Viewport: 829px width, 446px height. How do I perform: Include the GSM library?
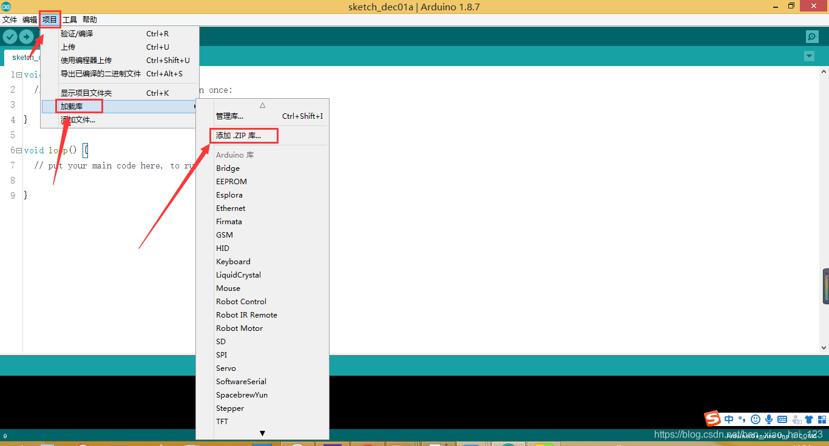pos(262,235)
